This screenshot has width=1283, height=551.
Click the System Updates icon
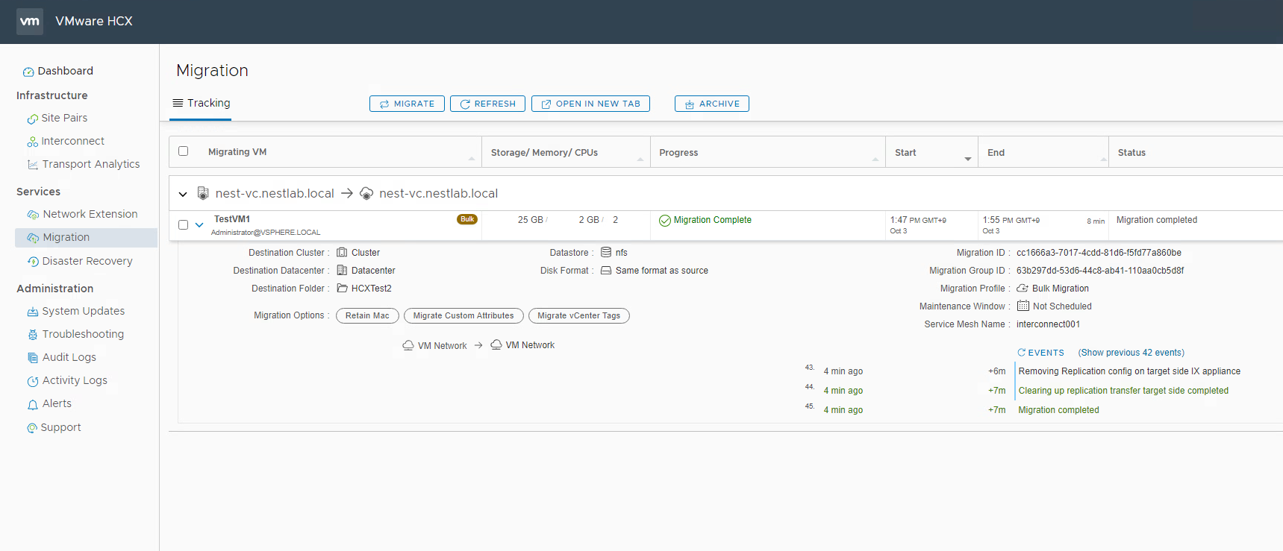click(33, 312)
